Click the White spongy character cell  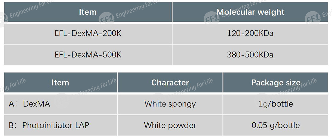pyautogui.click(x=170, y=104)
